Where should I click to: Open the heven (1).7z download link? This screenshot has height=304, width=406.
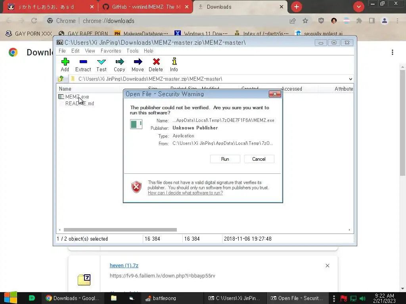coord(124,266)
